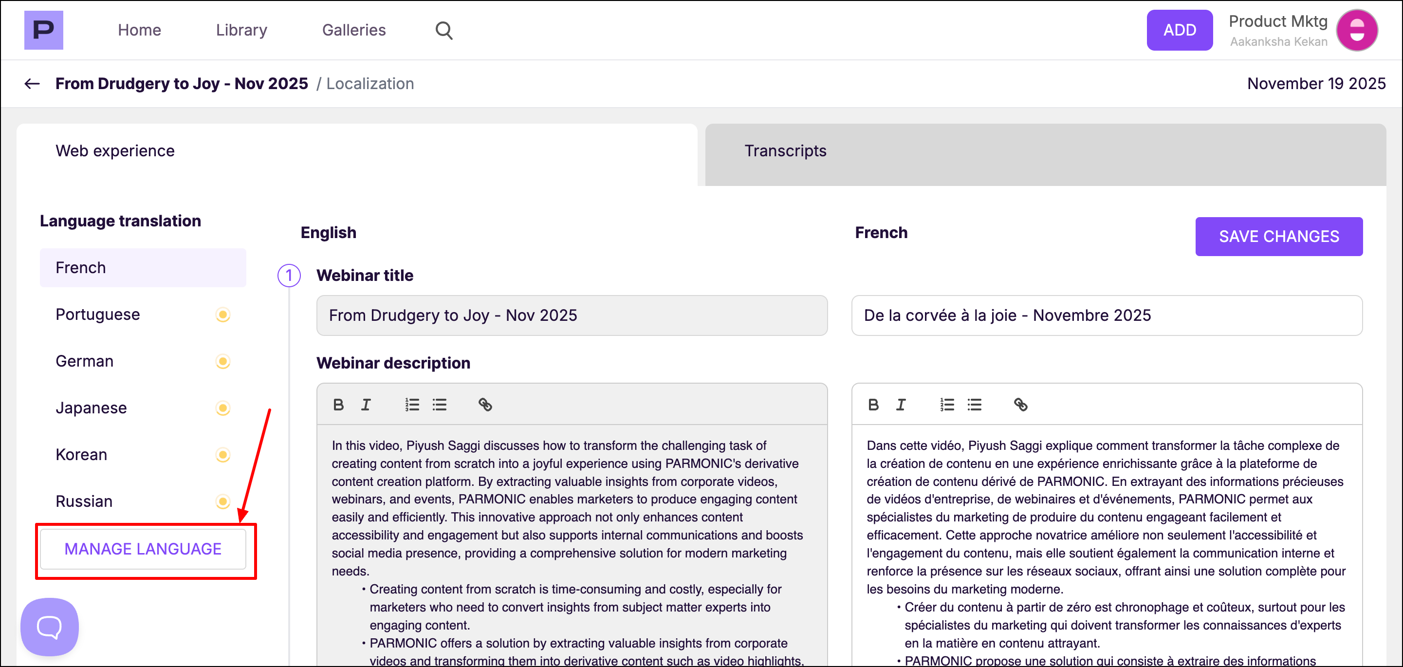Click the Japanese status indicator dot
The width and height of the screenshot is (1403, 667).
pyautogui.click(x=223, y=408)
